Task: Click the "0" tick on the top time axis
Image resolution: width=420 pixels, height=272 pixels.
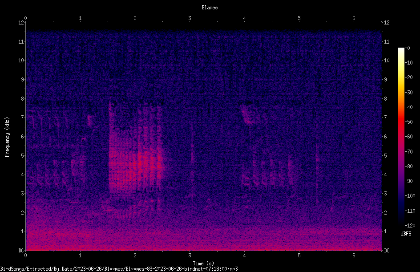Action: pos(26,18)
